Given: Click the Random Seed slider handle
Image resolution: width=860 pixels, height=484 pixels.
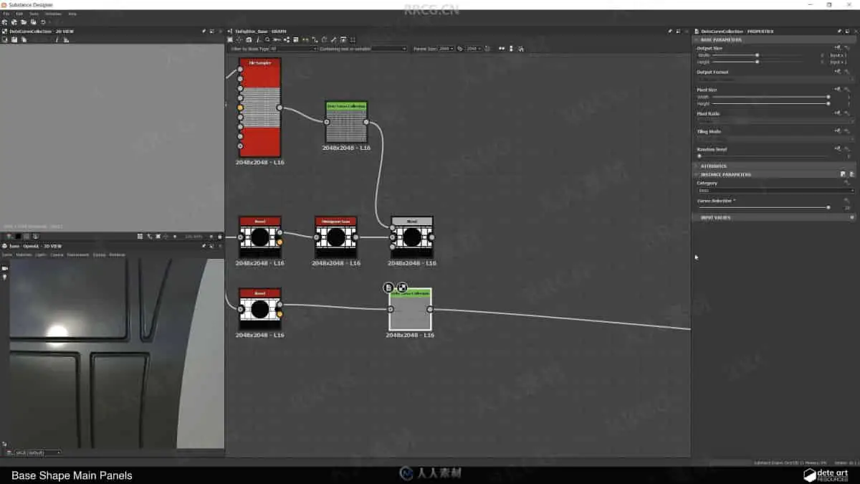Looking at the screenshot, I should point(699,156).
